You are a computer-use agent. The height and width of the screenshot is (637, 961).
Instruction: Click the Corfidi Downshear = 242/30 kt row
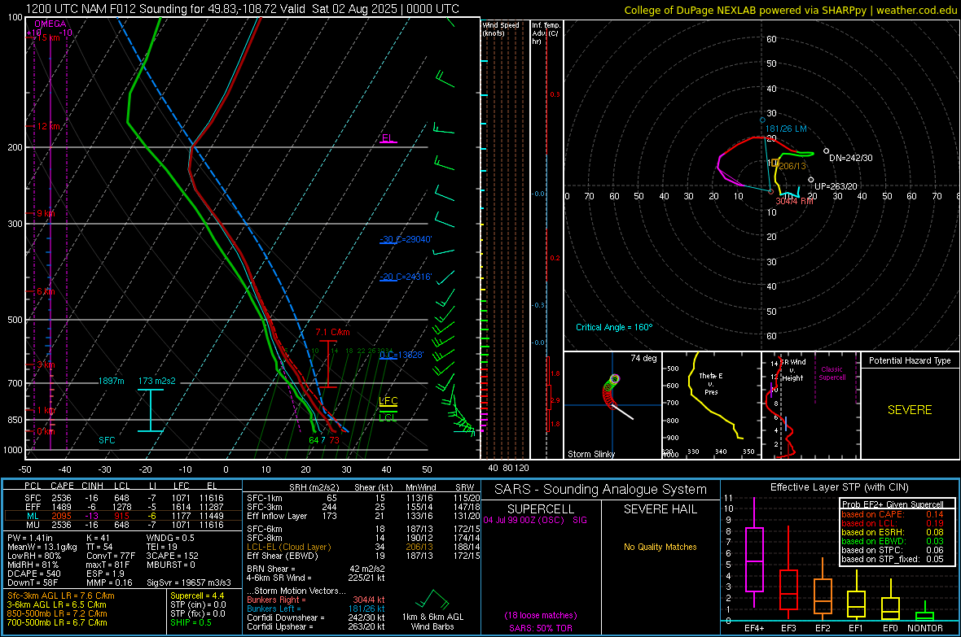316,617
